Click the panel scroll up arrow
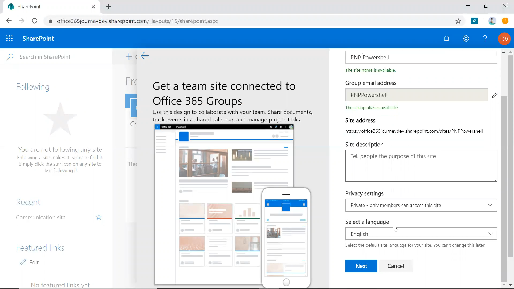Viewport: 514px width, 289px height. (504, 52)
